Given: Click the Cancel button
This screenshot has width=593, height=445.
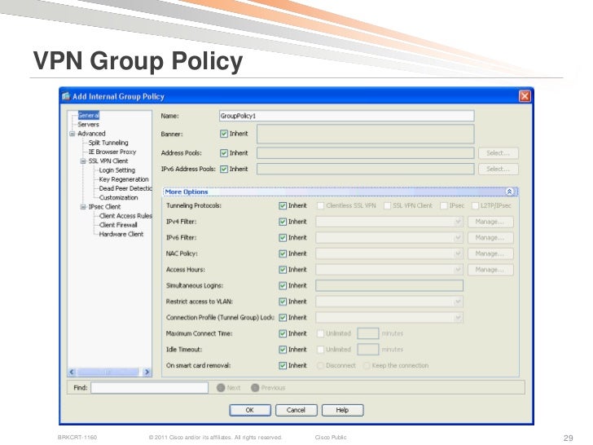Looking at the screenshot, I should 296,410.
